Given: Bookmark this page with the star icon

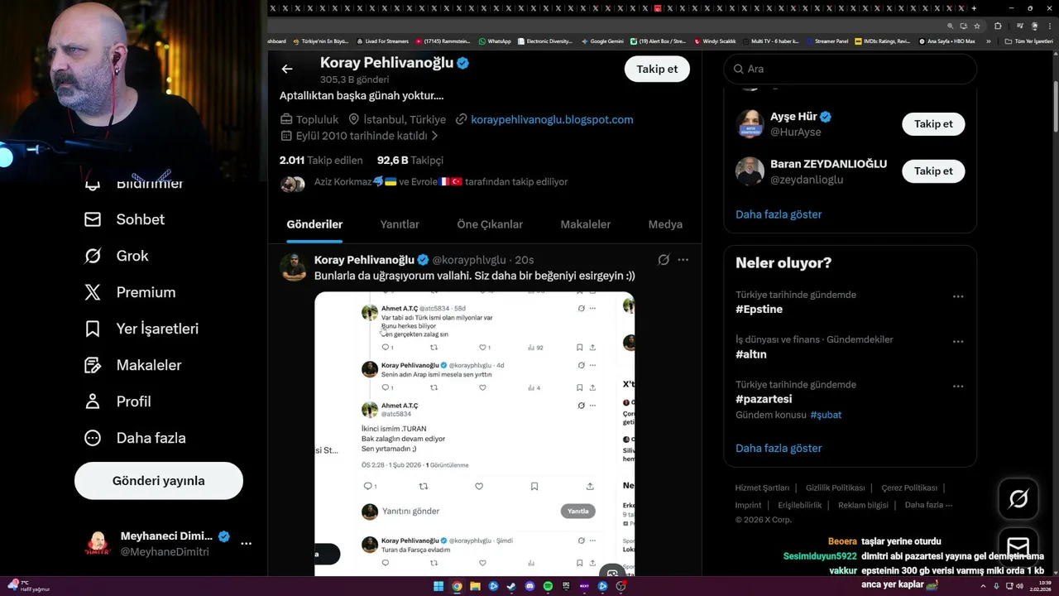Looking at the screenshot, I should 976,26.
